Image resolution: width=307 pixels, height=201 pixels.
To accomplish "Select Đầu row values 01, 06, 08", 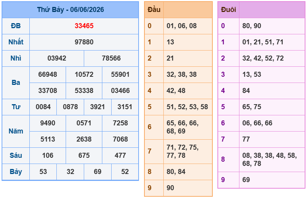I will [181, 26].
